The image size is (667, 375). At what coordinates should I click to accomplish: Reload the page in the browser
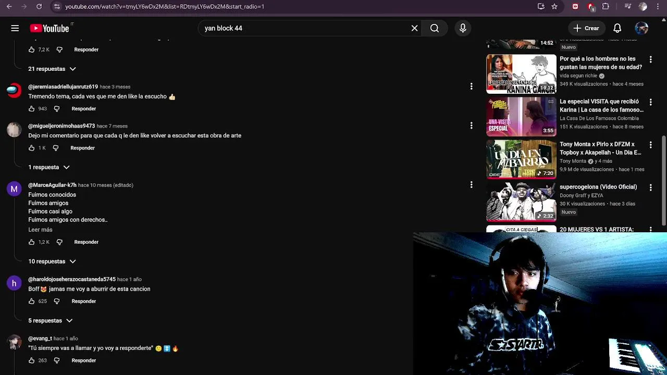point(39,6)
